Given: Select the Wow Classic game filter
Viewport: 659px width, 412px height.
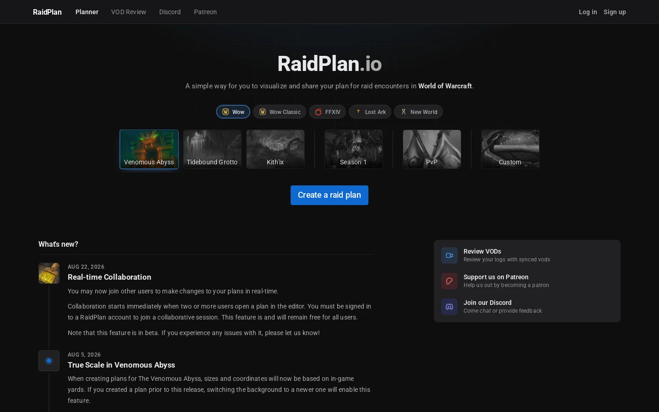Looking at the screenshot, I should coord(280,112).
